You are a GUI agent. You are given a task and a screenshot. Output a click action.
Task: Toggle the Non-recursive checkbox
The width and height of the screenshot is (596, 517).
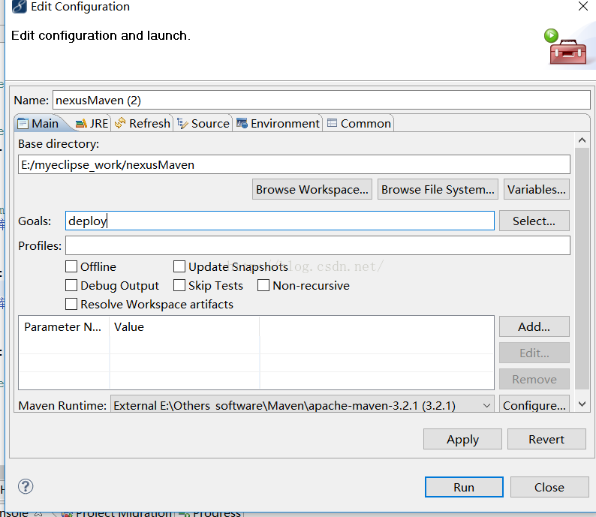[263, 285]
